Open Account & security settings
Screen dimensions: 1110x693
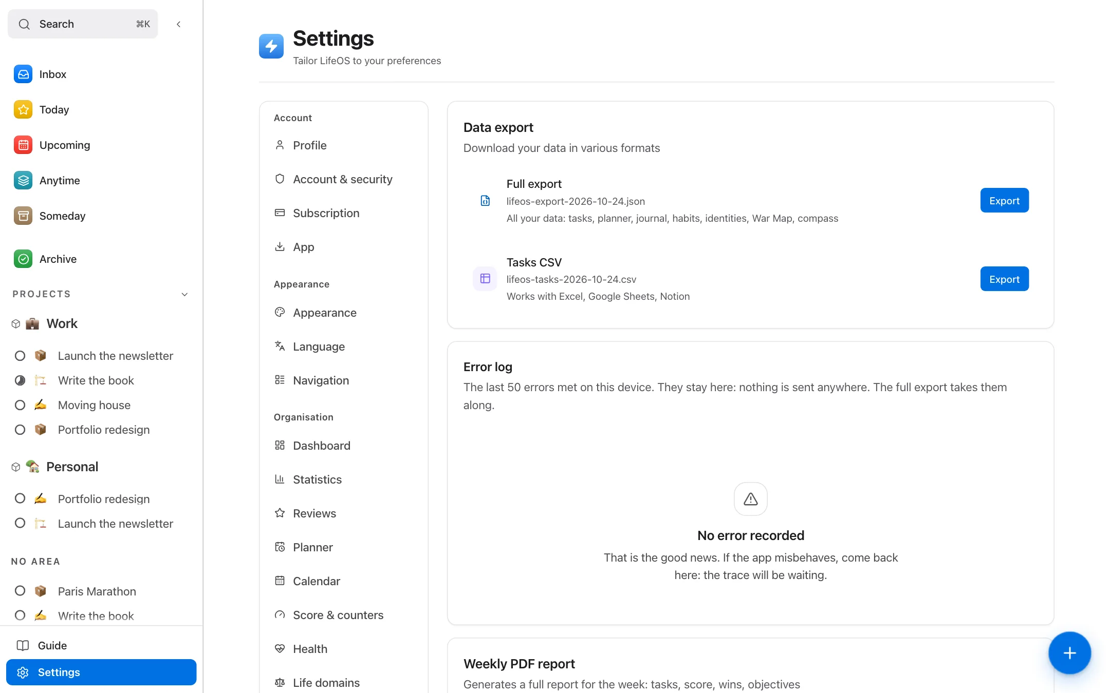pos(344,179)
